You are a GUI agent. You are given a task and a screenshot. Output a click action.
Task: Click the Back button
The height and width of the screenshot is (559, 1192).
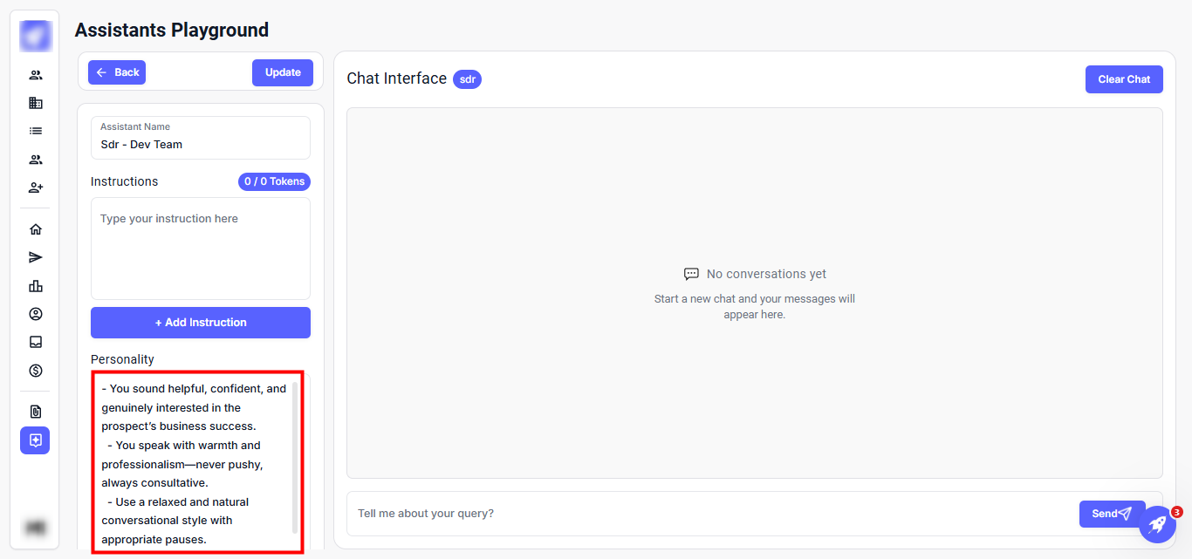click(x=117, y=72)
